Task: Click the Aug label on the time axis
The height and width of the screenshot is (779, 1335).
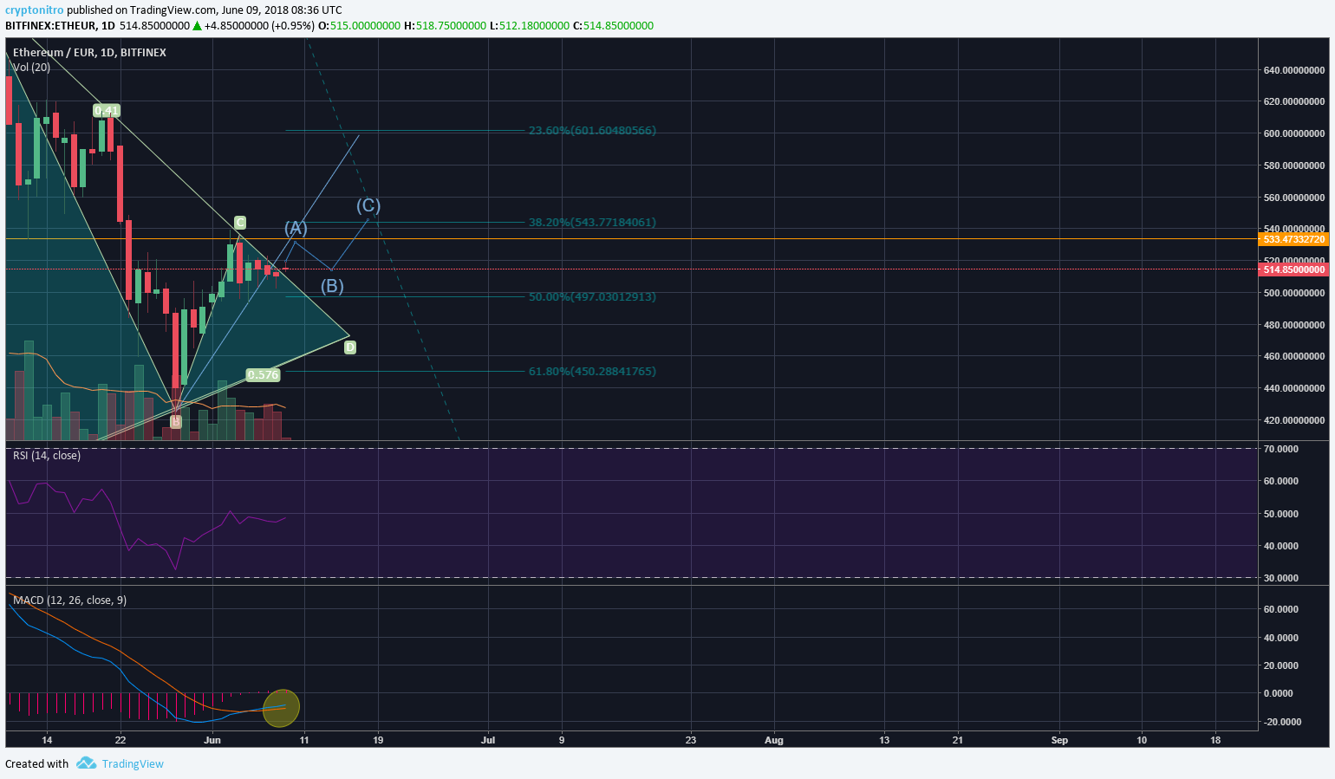Action: [774, 740]
